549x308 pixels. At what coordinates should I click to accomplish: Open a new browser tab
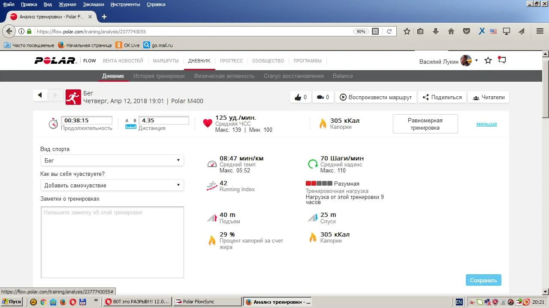(x=104, y=17)
